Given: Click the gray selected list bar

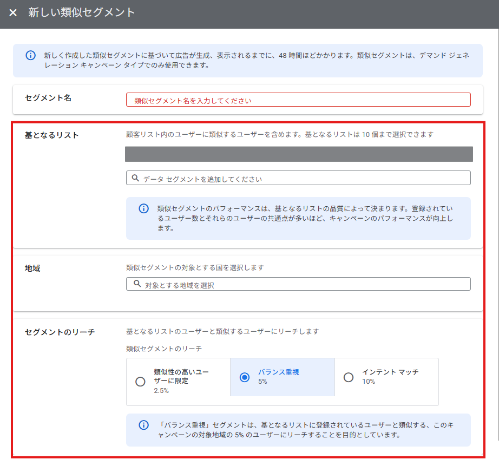Looking at the screenshot, I should (299, 154).
